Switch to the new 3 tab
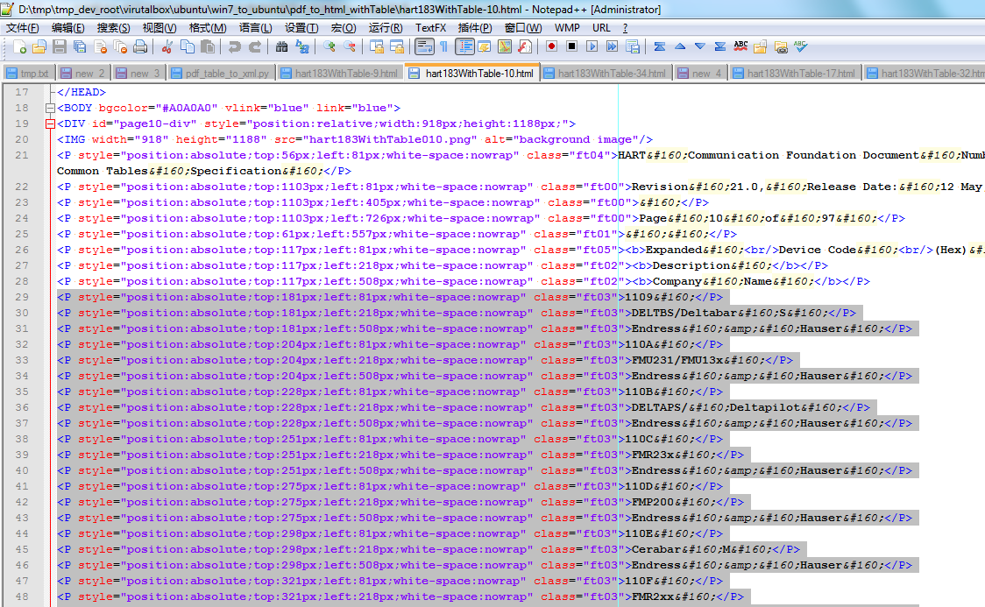985x607 pixels. 138,73
